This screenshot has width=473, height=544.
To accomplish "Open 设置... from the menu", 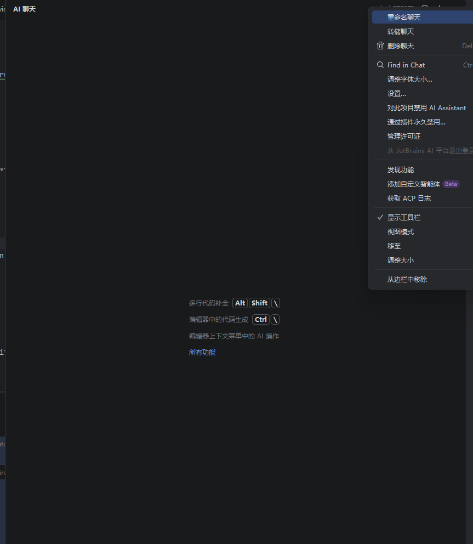I will point(397,94).
